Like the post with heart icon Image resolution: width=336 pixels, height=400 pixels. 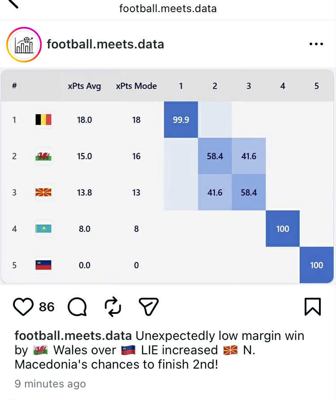[23, 307]
